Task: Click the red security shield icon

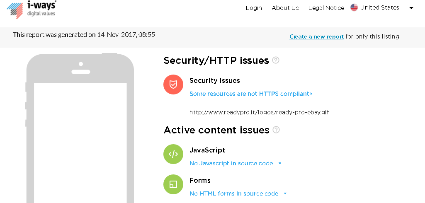Action: [173, 85]
